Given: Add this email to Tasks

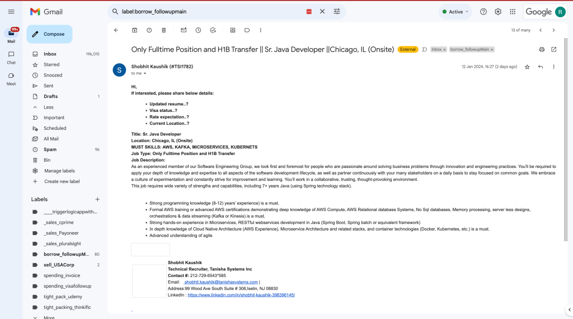Looking at the screenshot, I should click(x=213, y=30).
